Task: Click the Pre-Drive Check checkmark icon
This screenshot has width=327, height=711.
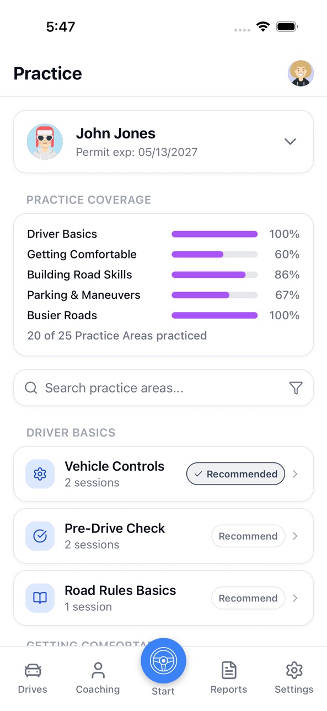Action: [x=40, y=536]
